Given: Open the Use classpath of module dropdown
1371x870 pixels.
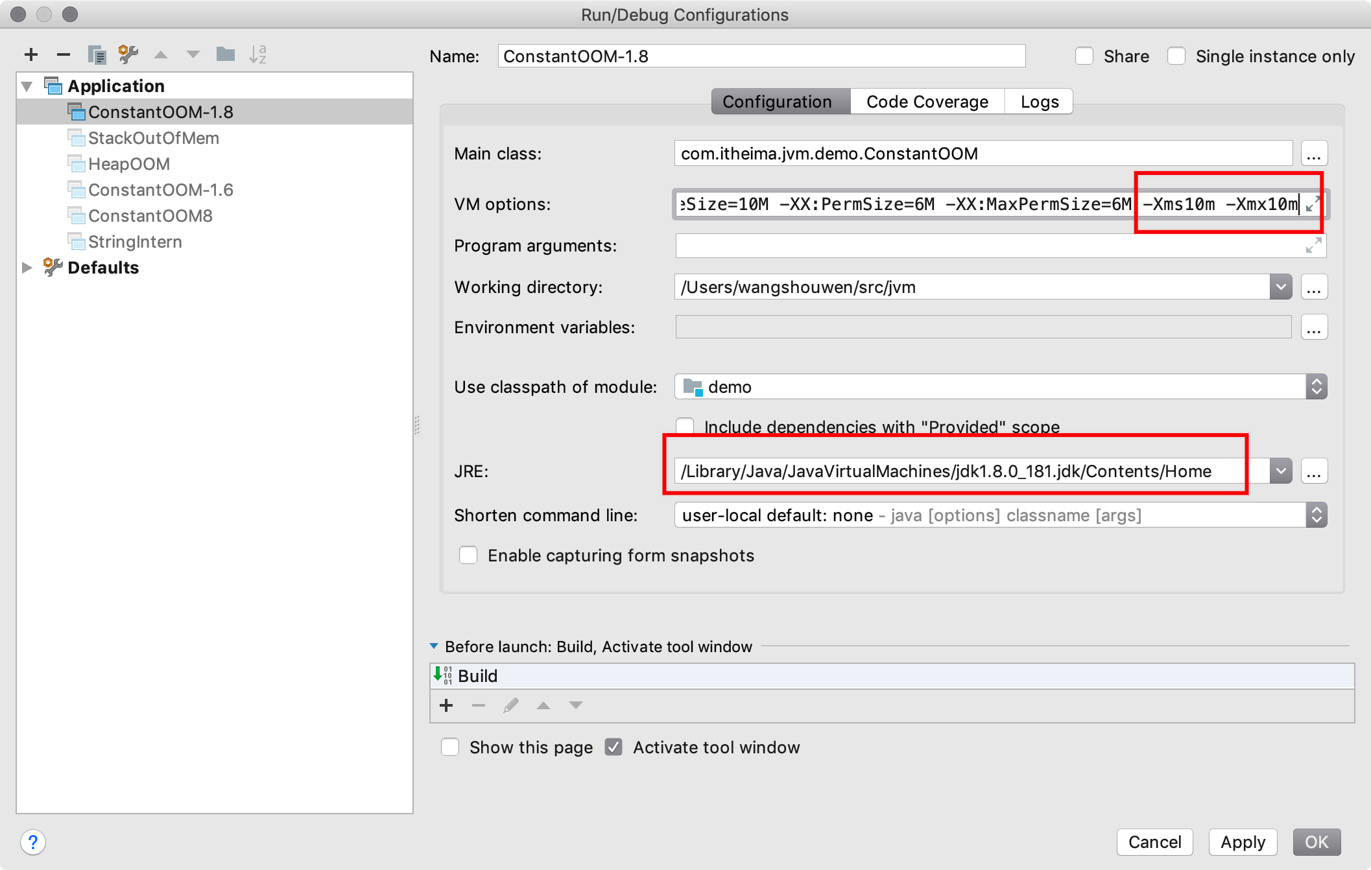Looking at the screenshot, I should tap(1319, 388).
